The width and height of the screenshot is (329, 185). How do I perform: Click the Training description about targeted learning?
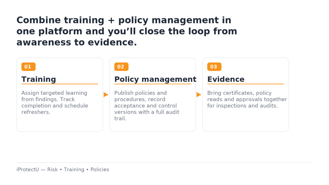(55, 102)
